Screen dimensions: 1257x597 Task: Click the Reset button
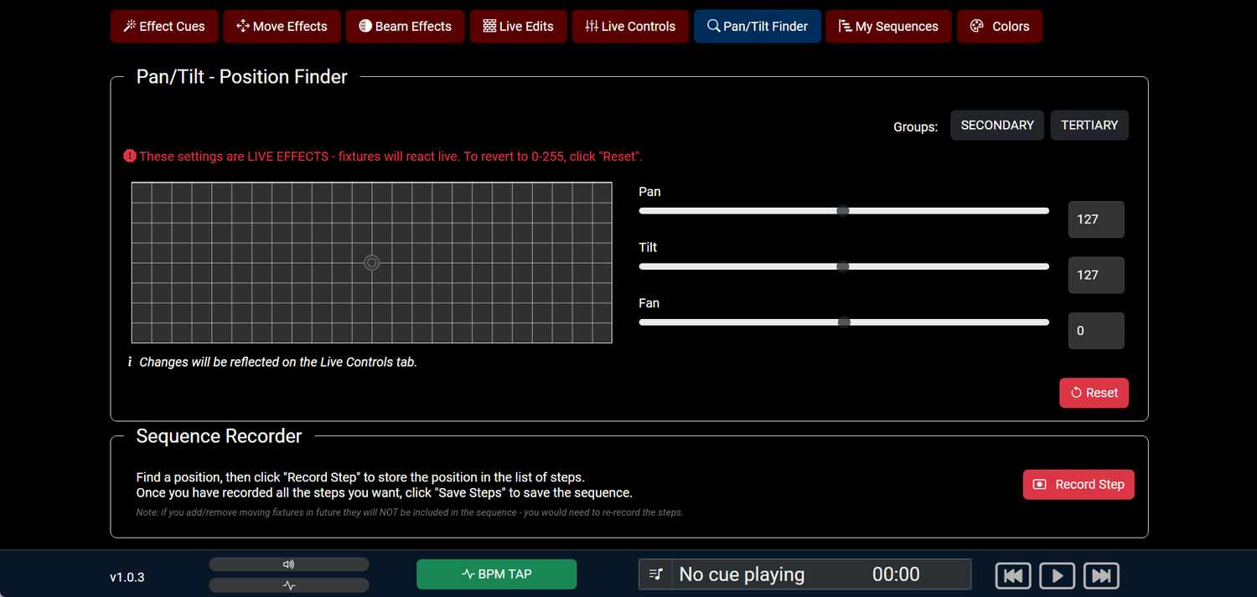[x=1093, y=393]
